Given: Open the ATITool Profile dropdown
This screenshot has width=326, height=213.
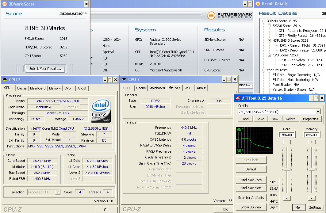Looking at the screenshot, I should (318, 112).
